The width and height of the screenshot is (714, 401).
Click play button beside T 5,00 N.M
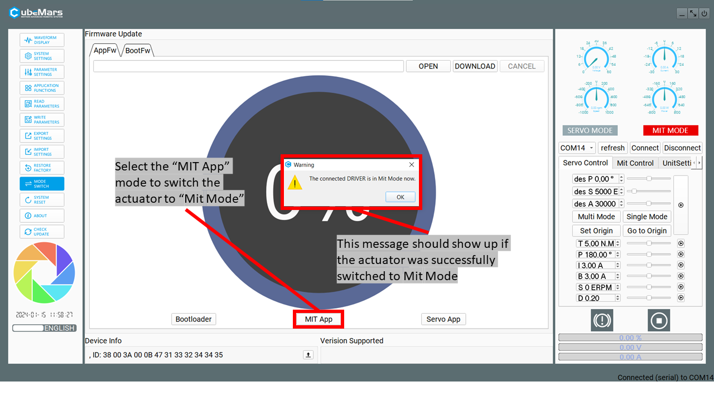click(681, 243)
